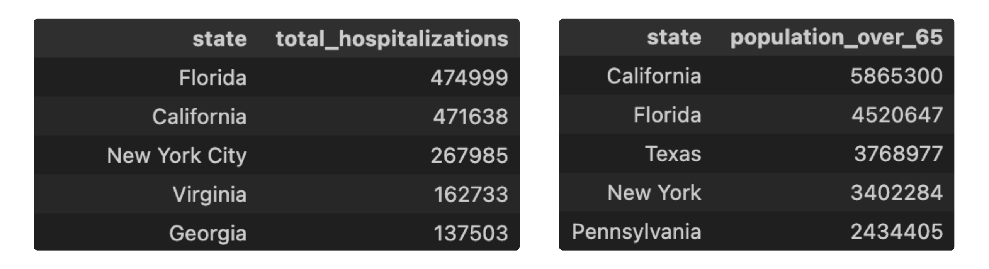
Task: Click the value 471638
Action: (471, 117)
